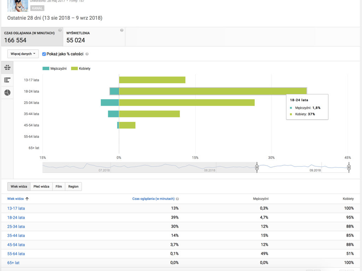Click the 13-17 lata label on the chart axis
The height and width of the screenshot is (271, 362).
click(x=31, y=80)
